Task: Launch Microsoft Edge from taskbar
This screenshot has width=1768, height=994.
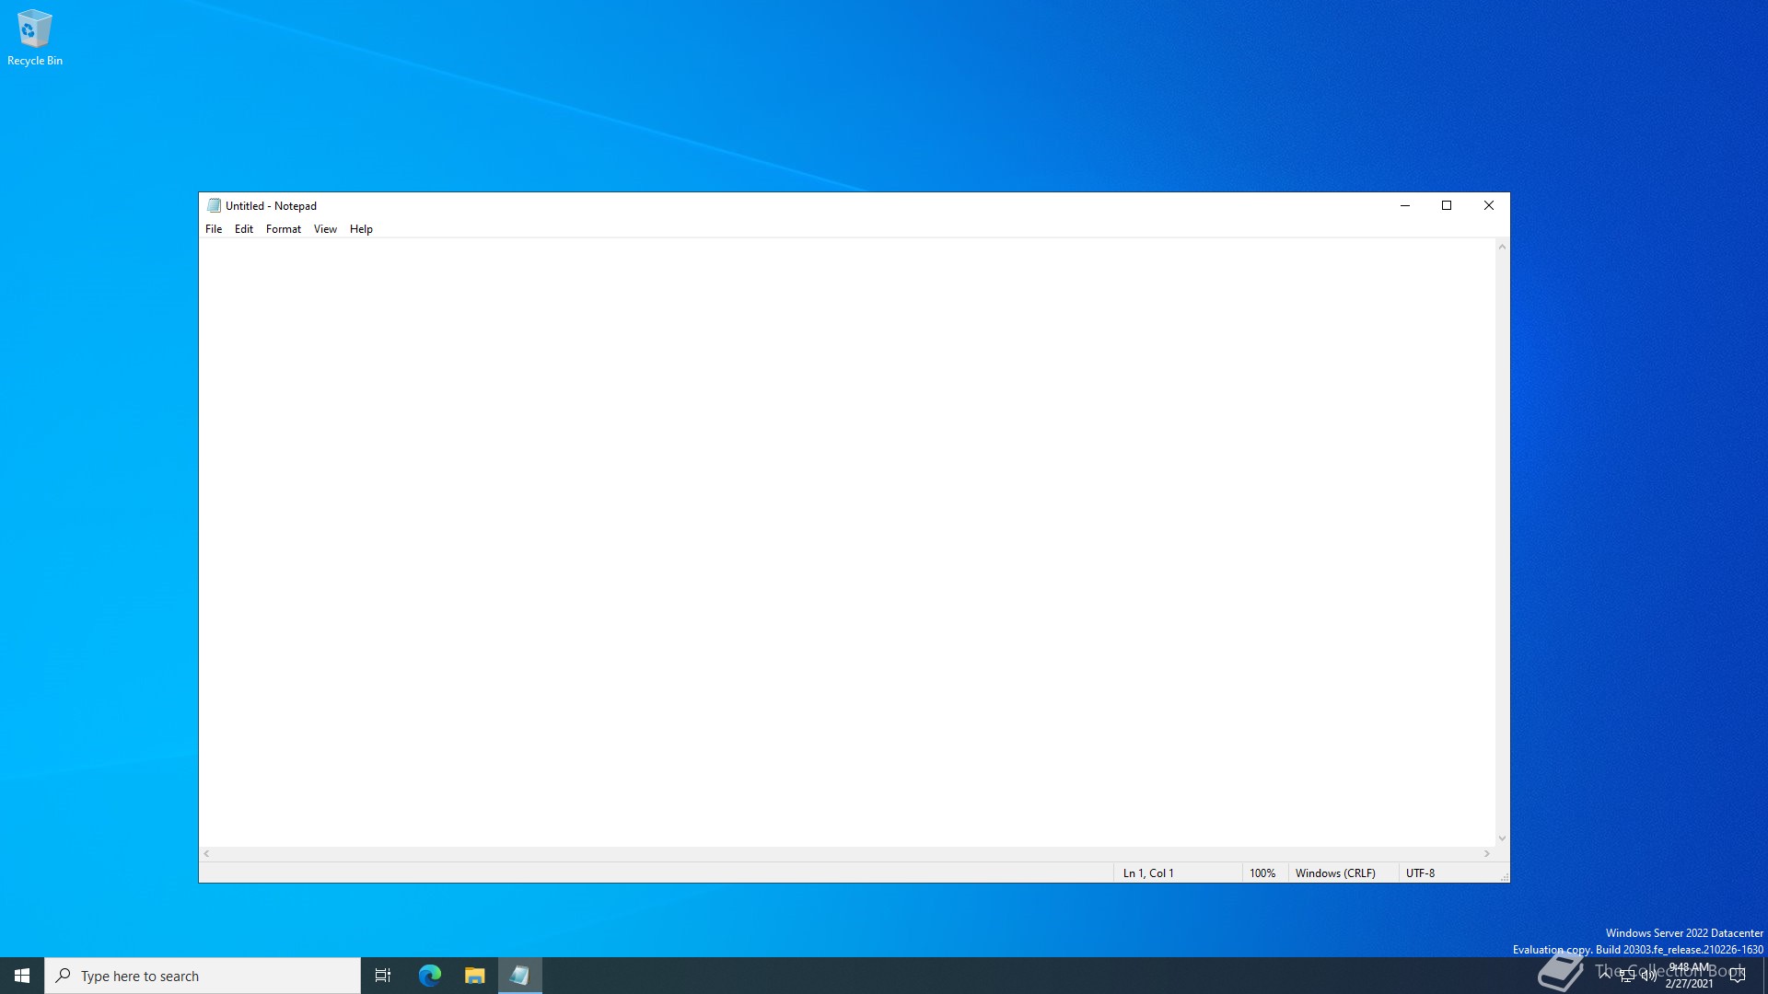Action: pyautogui.click(x=429, y=976)
